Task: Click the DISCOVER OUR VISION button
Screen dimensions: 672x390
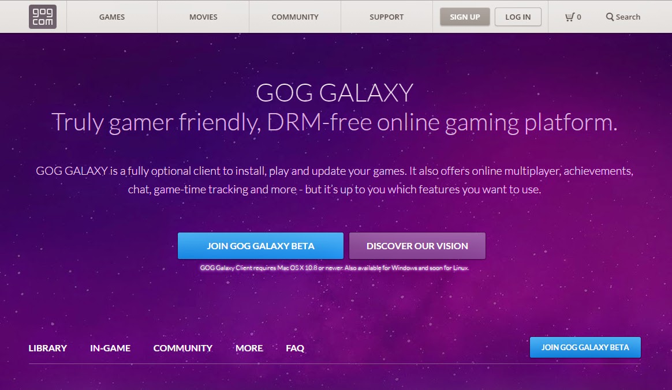Action: pyautogui.click(x=417, y=246)
